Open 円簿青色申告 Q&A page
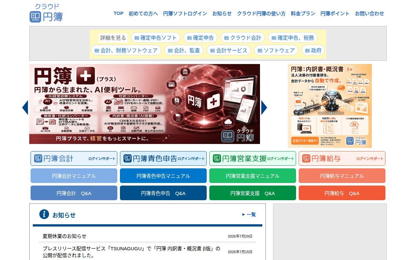Viewport: 416px width, 260px height. tap(163, 193)
